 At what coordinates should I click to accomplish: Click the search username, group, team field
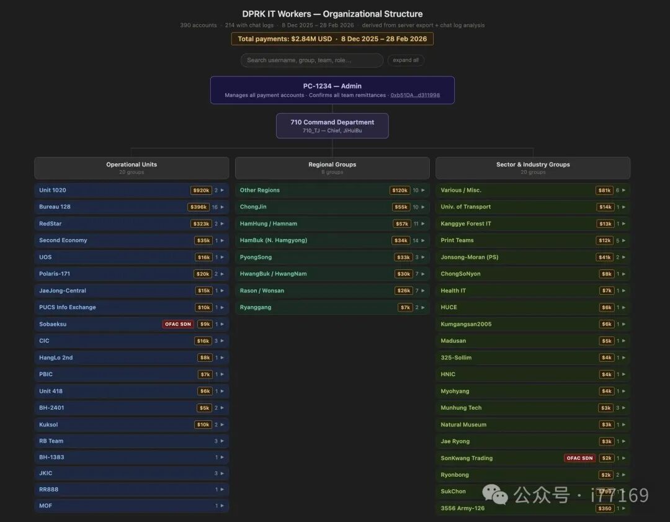click(312, 60)
